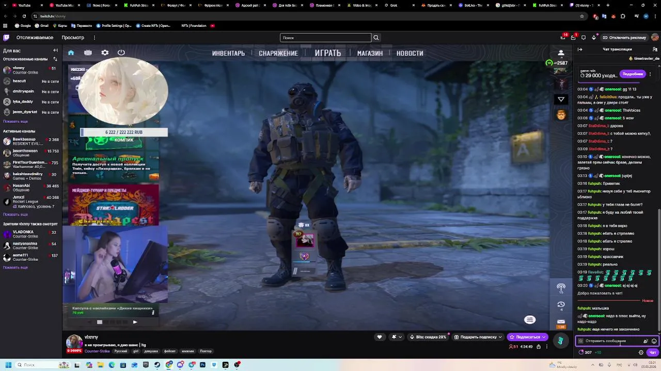Image resolution: width=661 pixels, height=371 pixels.
Task: Open Bawkbasoup channel in the sidebar
Action: click(x=31, y=141)
